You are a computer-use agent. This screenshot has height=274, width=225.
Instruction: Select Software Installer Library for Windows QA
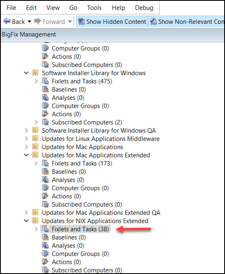(99, 130)
